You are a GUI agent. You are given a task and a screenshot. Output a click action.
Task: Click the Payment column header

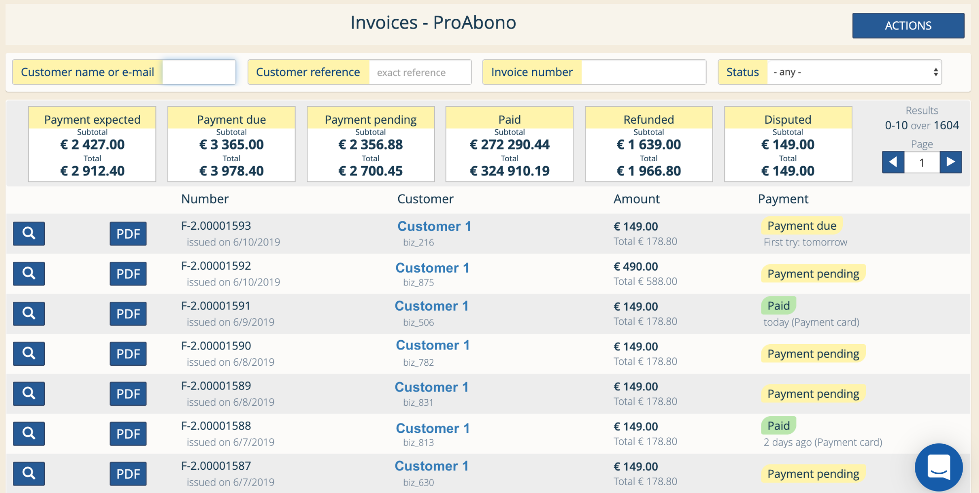783,199
